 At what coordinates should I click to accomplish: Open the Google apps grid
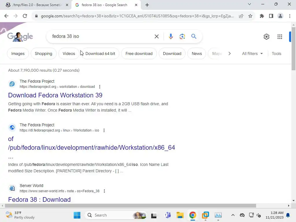(x=280, y=37)
